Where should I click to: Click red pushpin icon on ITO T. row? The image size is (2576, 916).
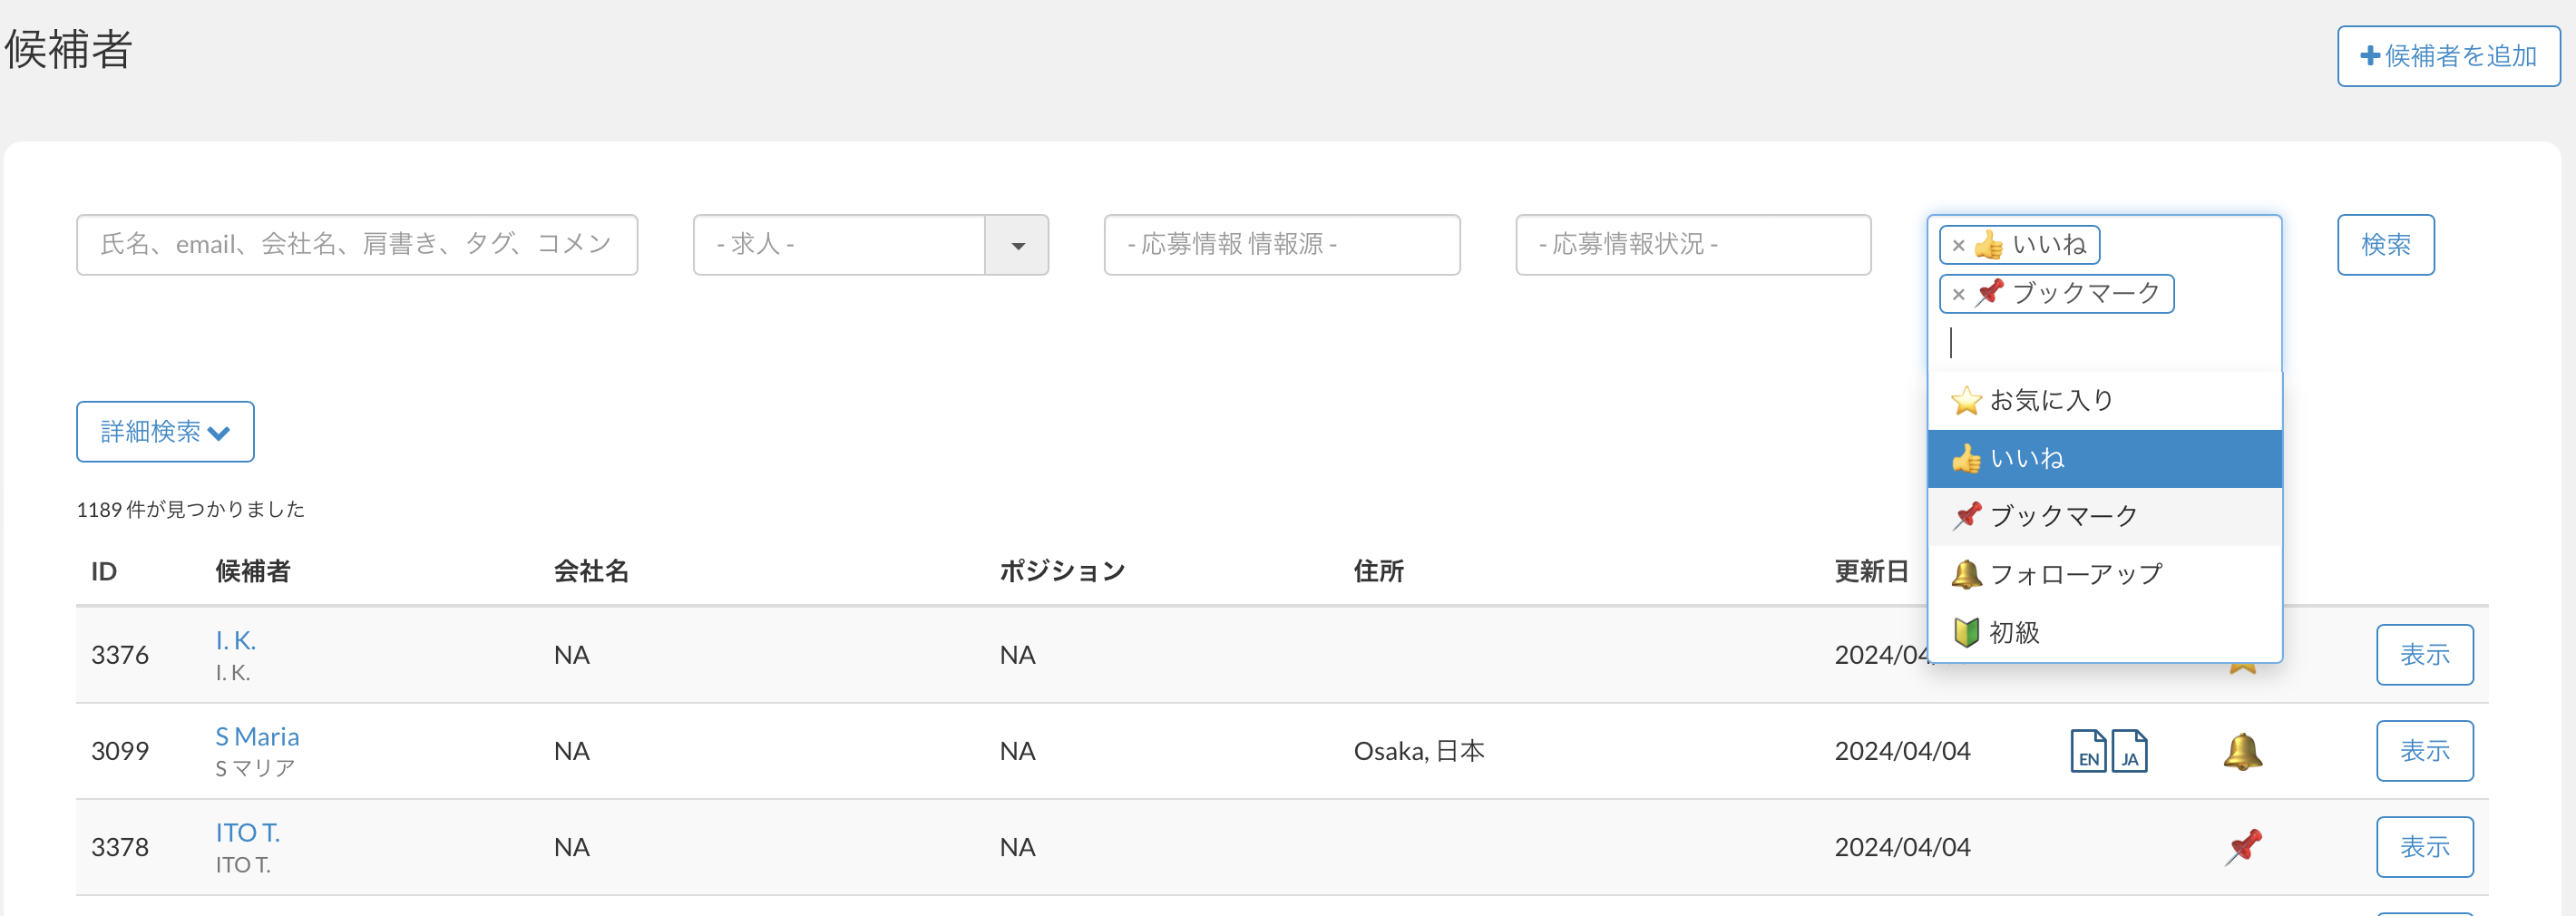[x=2243, y=847]
